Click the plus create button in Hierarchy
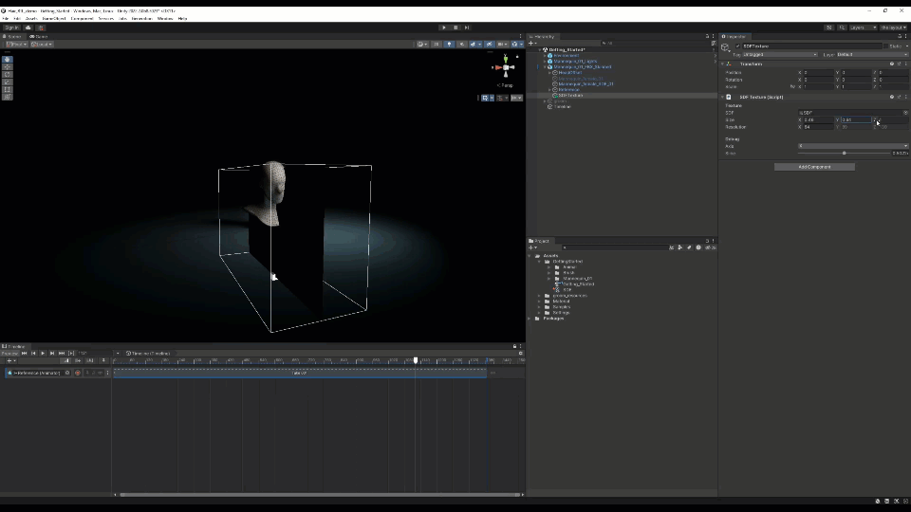 (532, 43)
